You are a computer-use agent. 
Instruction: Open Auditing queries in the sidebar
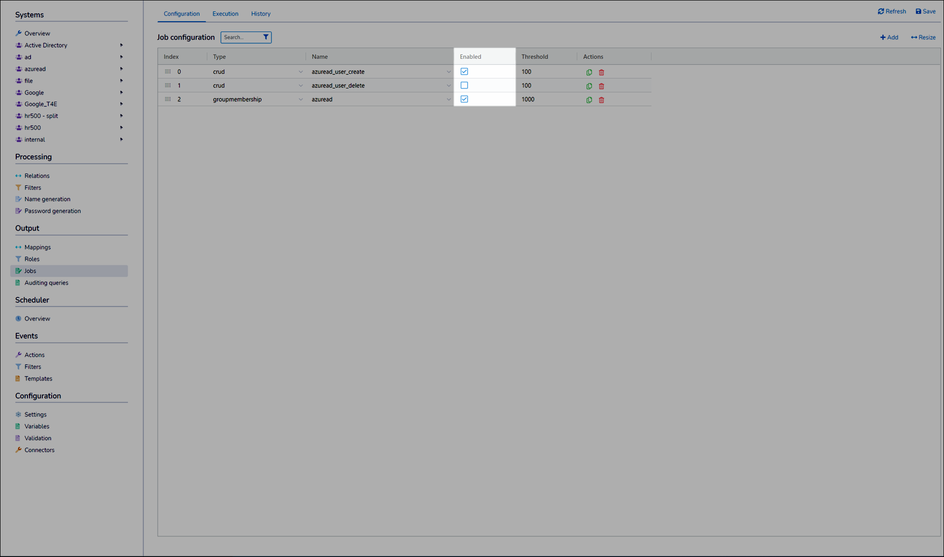coord(46,283)
